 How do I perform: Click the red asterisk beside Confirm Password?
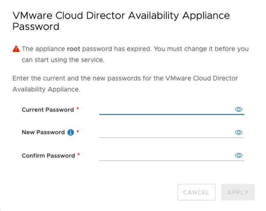pos(79,155)
